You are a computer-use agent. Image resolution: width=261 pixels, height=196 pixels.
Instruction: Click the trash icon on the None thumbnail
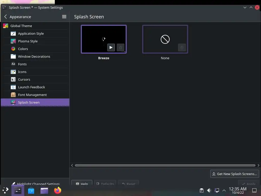pyautogui.click(x=182, y=47)
